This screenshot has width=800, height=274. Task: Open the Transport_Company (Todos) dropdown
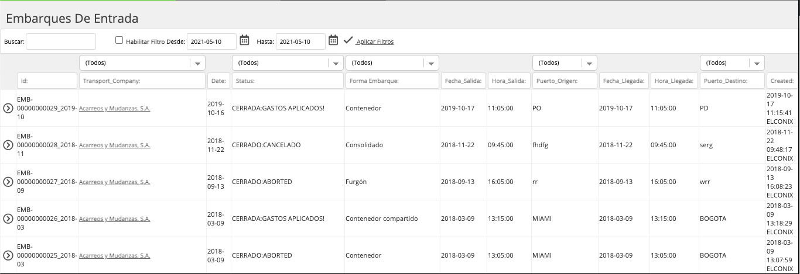[142, 63]
